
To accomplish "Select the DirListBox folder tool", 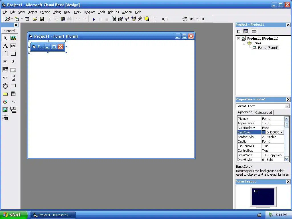I will click(5, 94).
